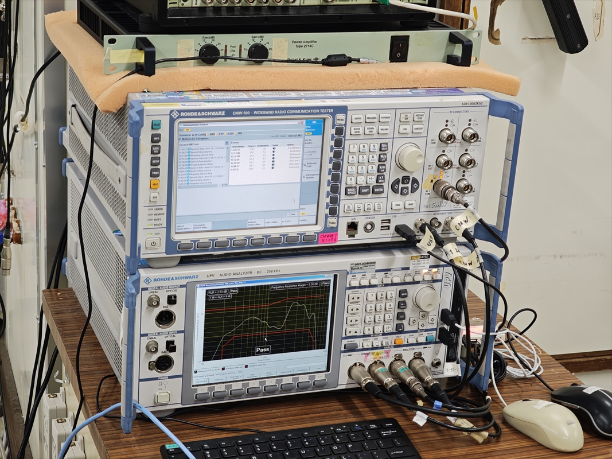Click the ENTER key on the CMW keypad

click(x=378, y=190)
